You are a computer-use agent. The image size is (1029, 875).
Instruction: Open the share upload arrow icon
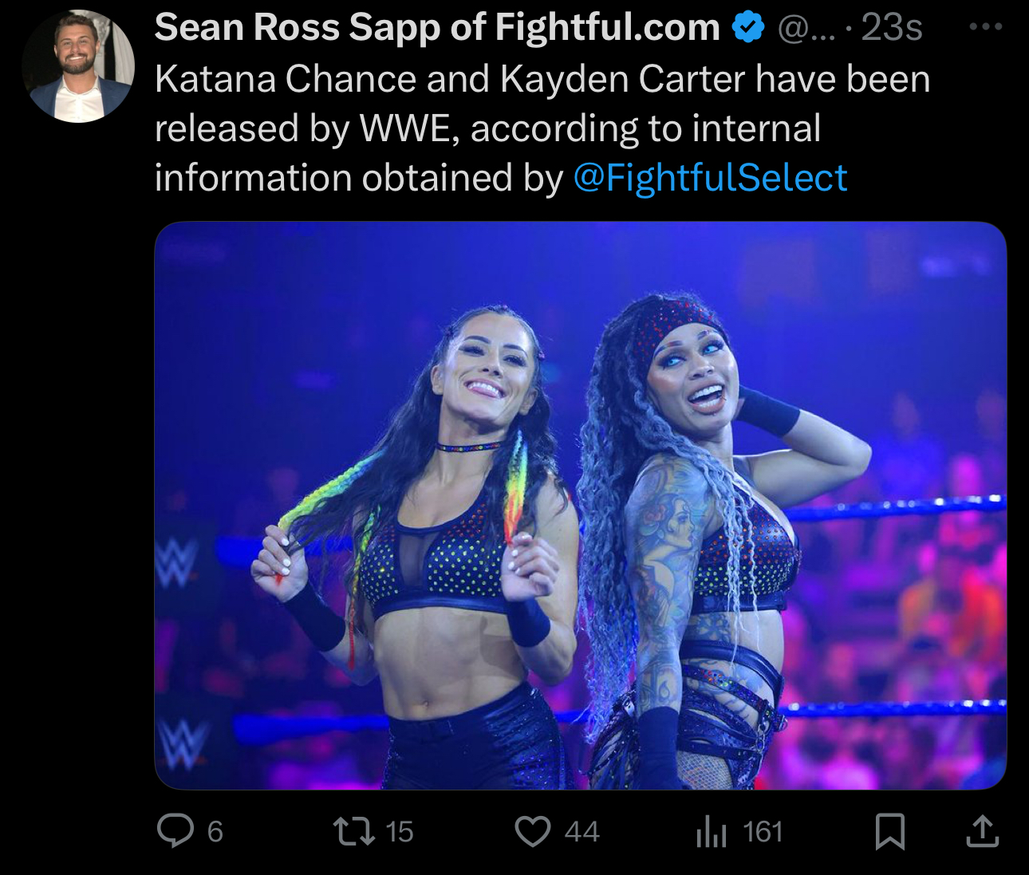tap(982, 831)
